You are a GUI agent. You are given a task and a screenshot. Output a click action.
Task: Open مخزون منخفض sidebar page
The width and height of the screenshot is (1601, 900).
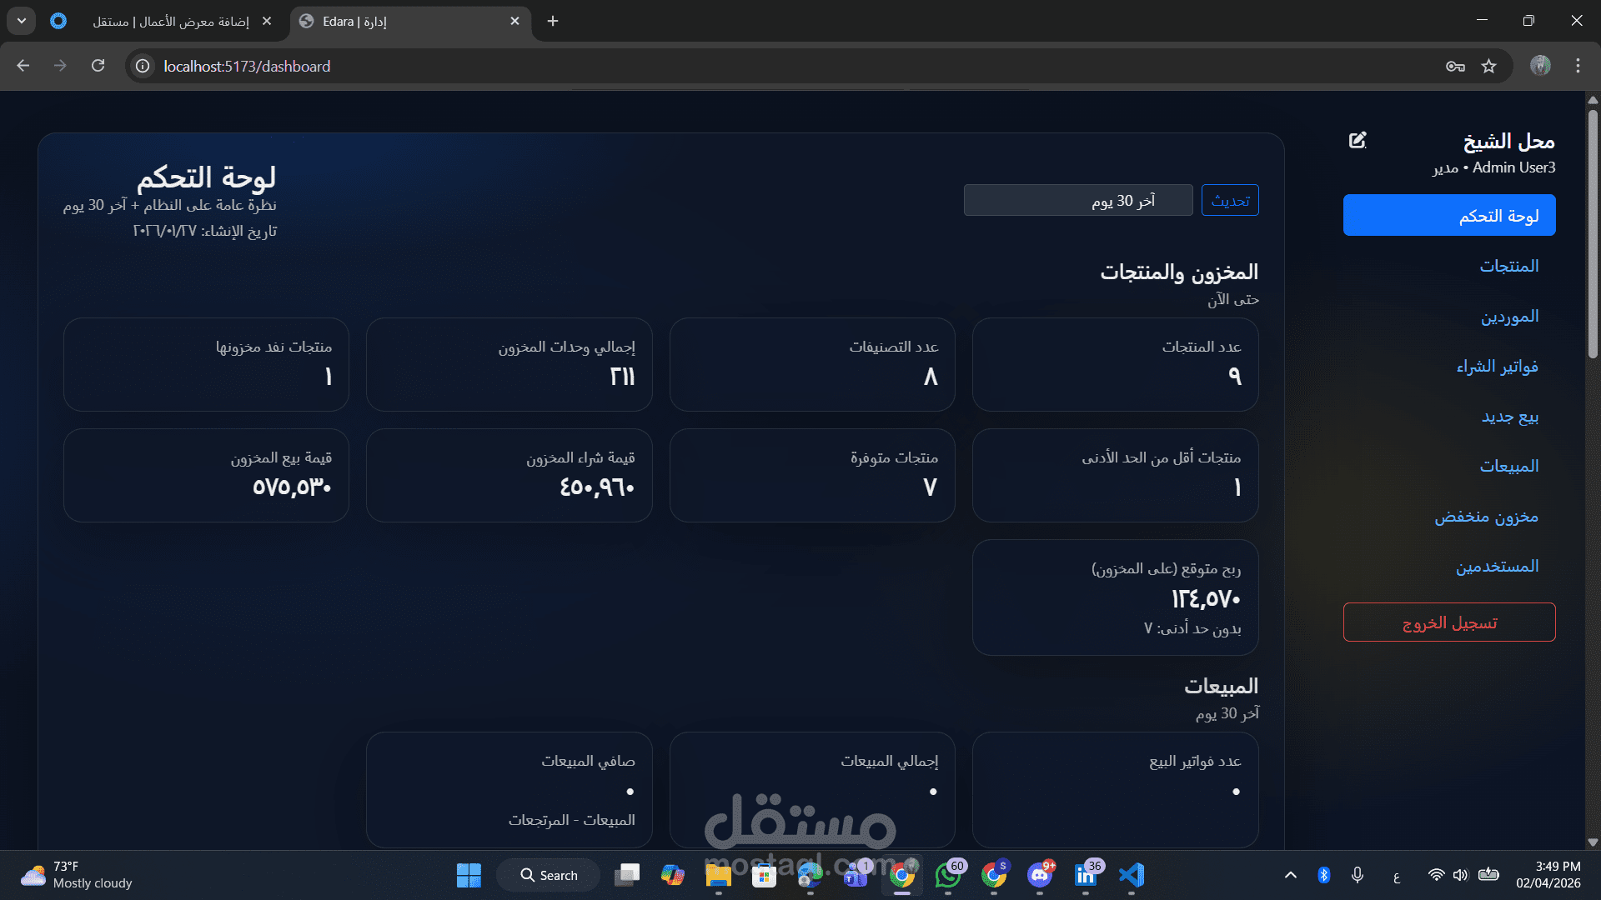(x=1486, y=517)
